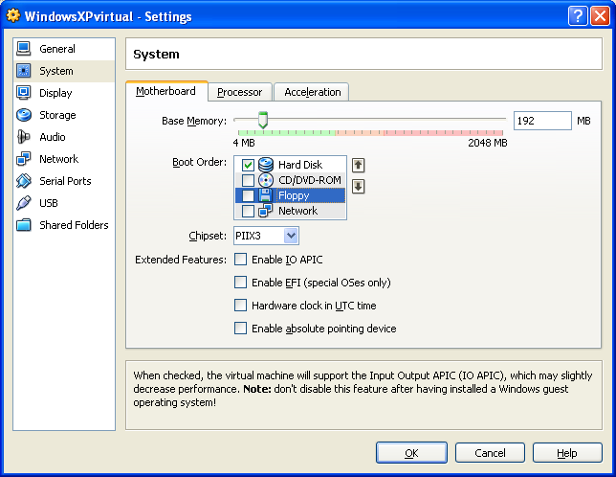Check the CD/DVD-ROM boot checkbox
The image size is (616, 477).
[x=248, y=180]
